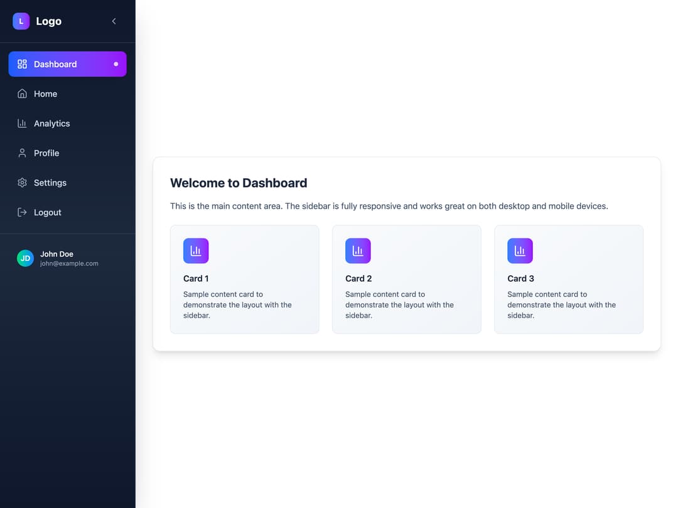Click the Logo brand text

[x=49, y=21]
